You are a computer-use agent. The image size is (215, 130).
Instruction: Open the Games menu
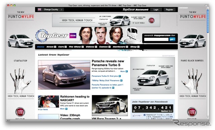coord(103,47)
